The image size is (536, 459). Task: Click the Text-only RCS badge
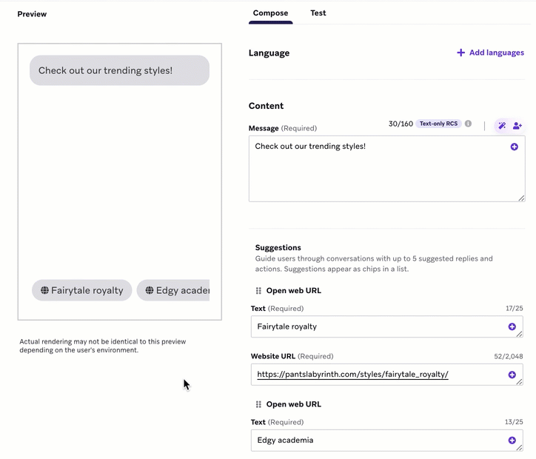point(438,124)
